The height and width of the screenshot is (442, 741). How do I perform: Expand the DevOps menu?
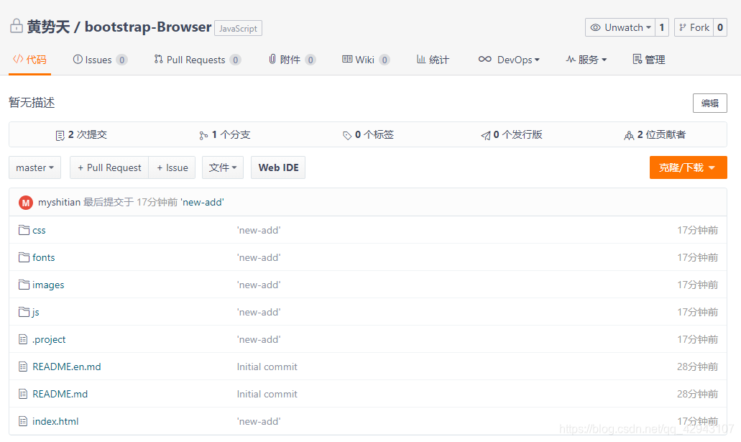point(508,60)
